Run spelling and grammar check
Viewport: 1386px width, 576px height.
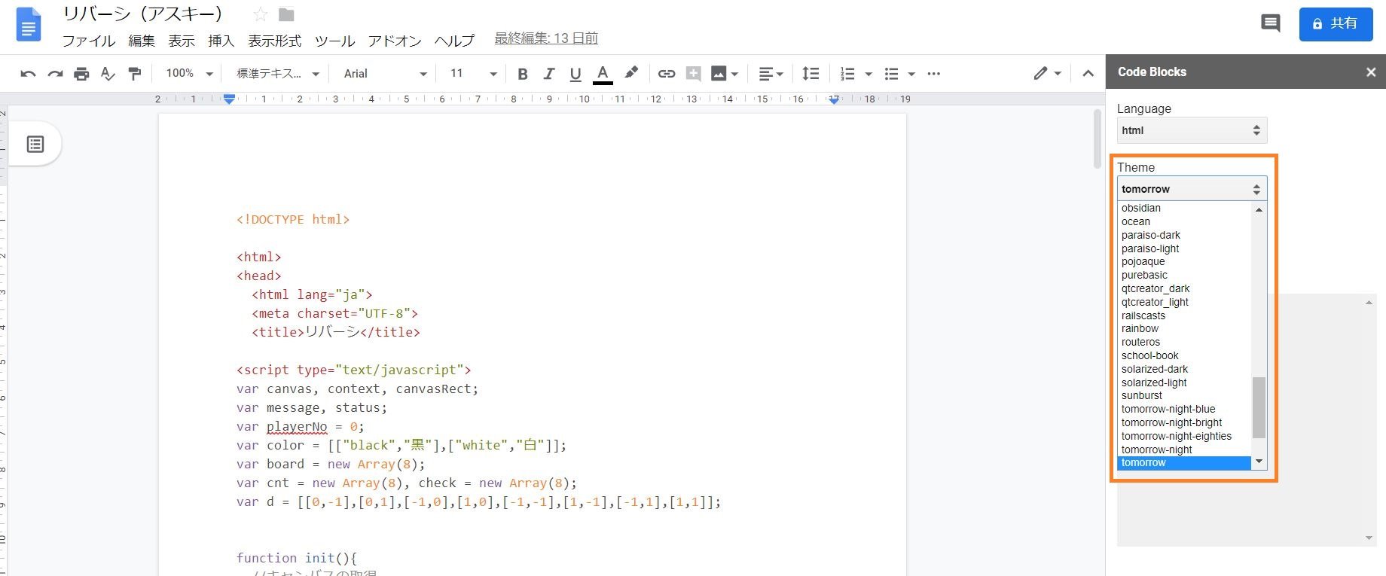108,74
